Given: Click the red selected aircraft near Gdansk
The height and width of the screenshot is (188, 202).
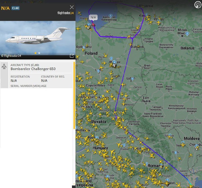Looking at the screenshot, I should (x=93, y=24).
